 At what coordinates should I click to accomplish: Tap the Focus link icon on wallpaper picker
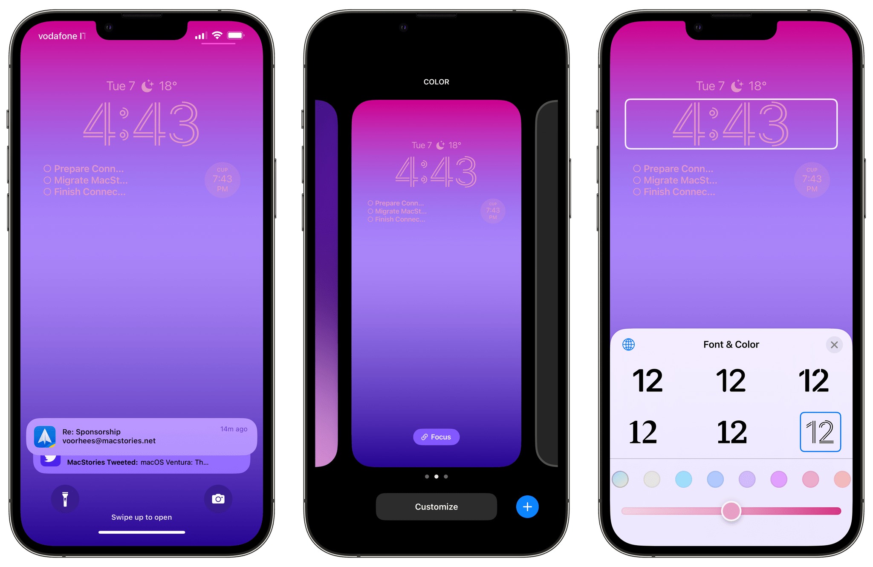(x=436, y=437)
